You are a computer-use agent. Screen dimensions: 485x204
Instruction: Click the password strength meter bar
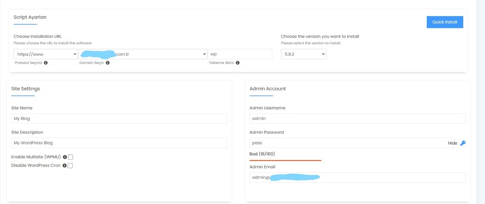click(x=285, y=160)
